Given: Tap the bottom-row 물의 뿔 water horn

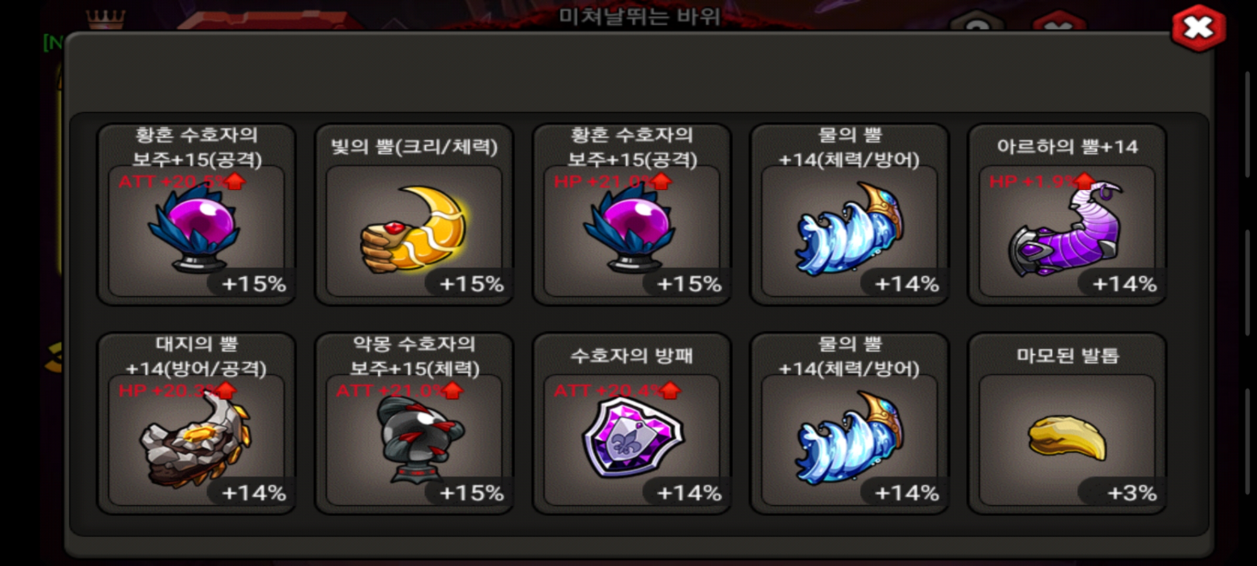Looking at the screenshot, I should 849,439.
